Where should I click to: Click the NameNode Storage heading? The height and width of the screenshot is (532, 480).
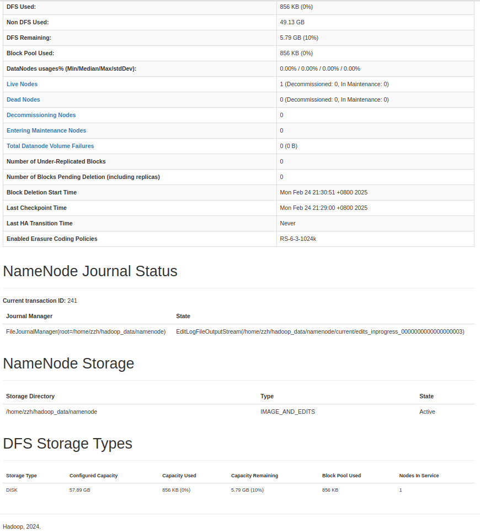[68, 364]
